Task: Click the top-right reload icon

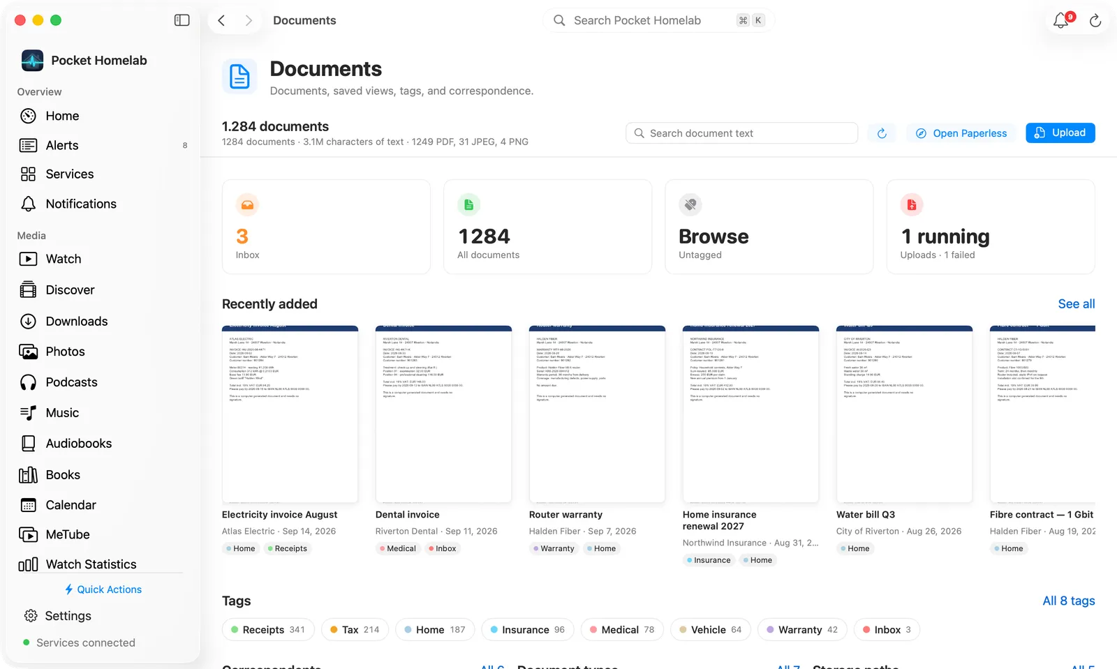Action: click(1095, 21)
